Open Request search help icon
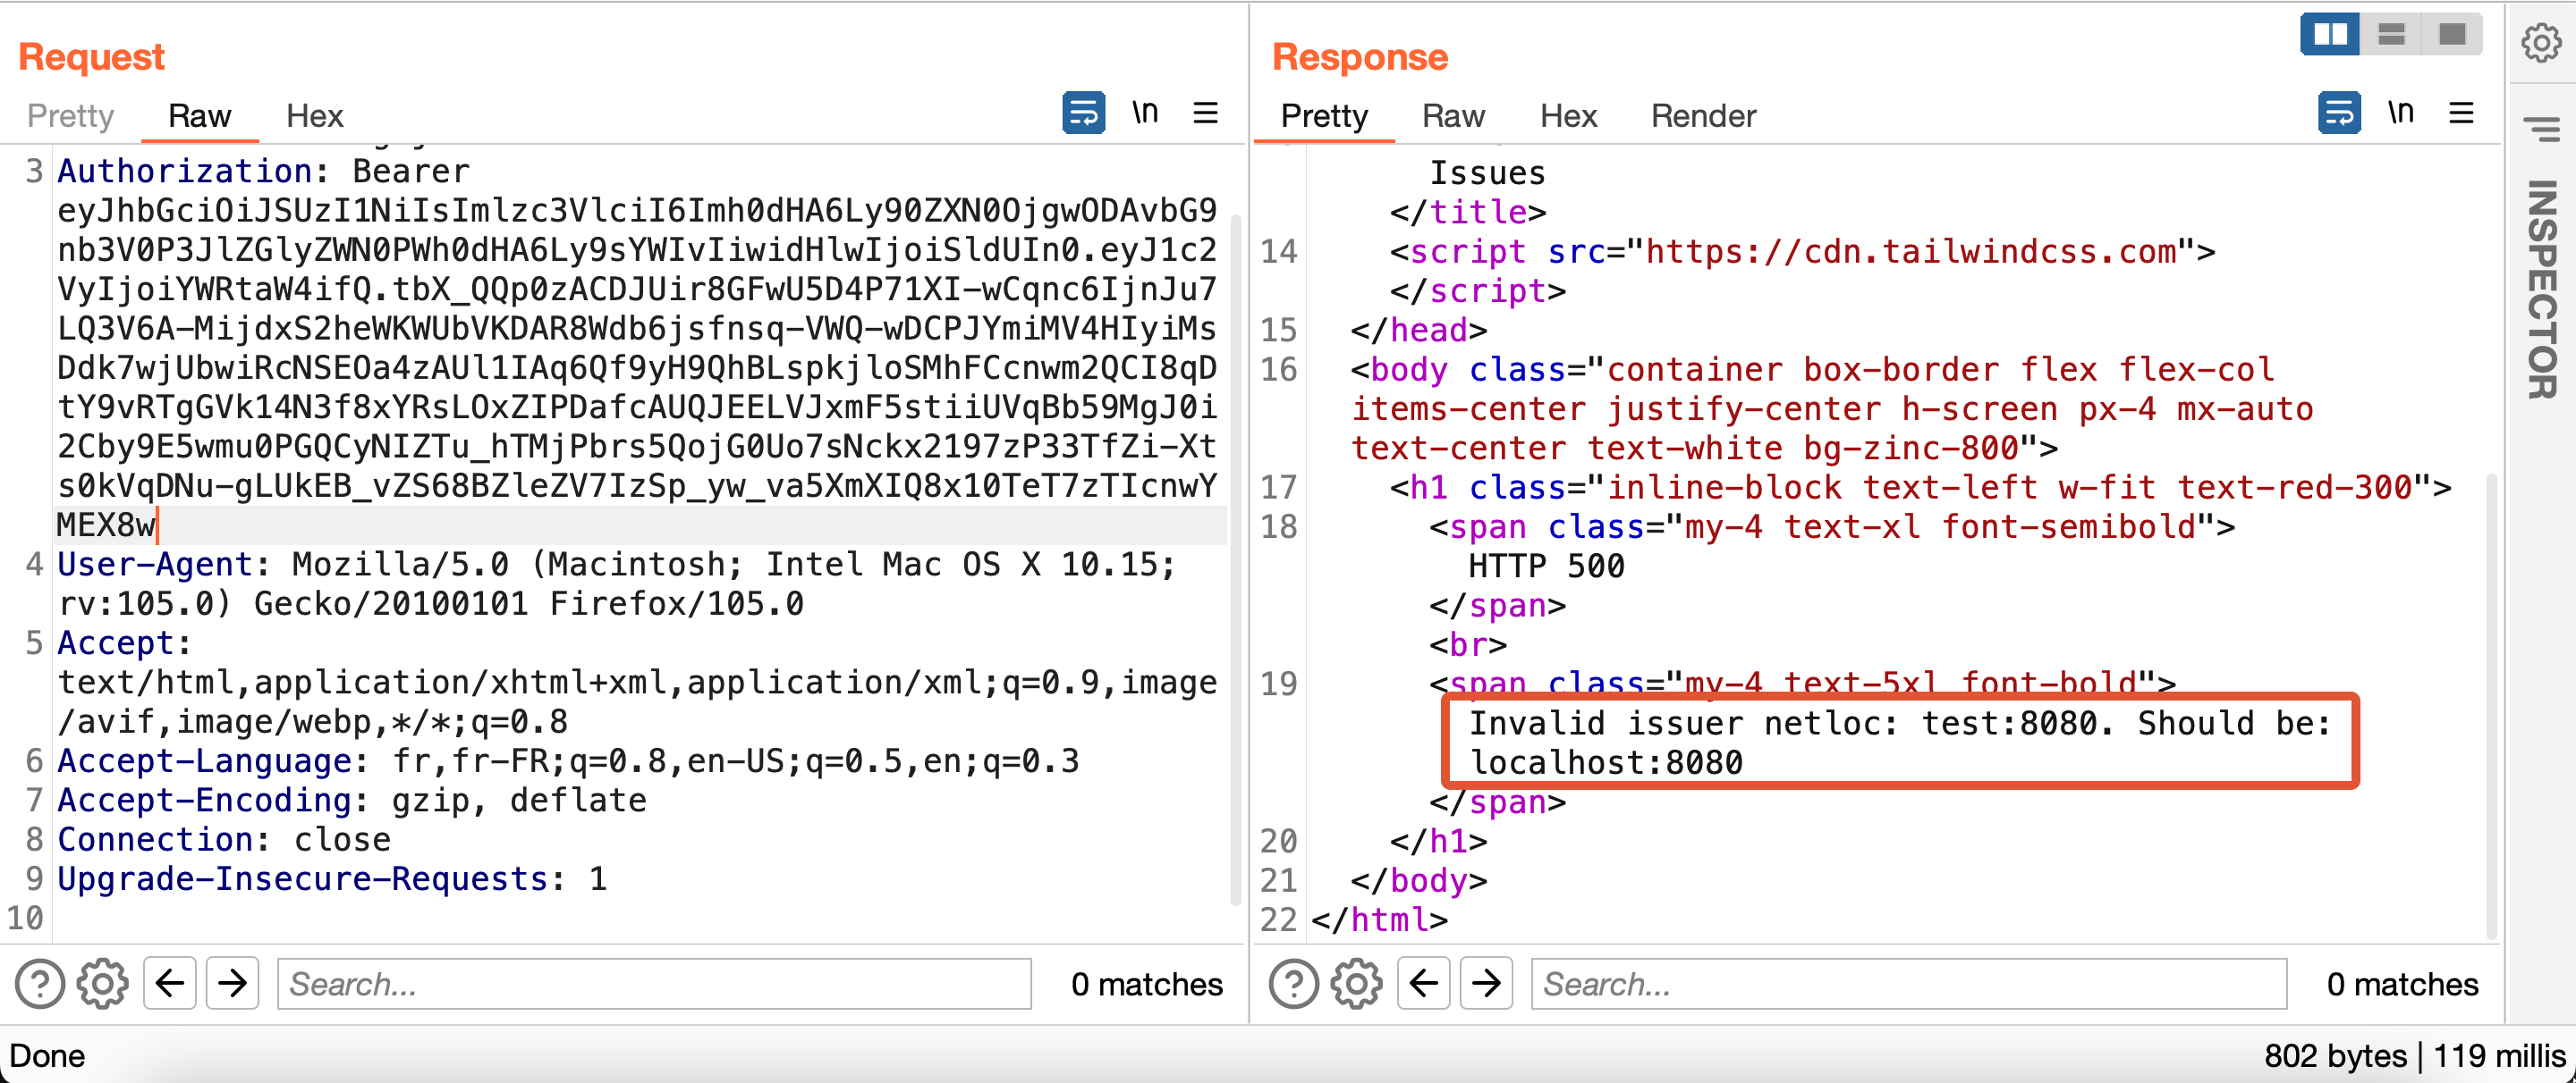 (40, 984)
